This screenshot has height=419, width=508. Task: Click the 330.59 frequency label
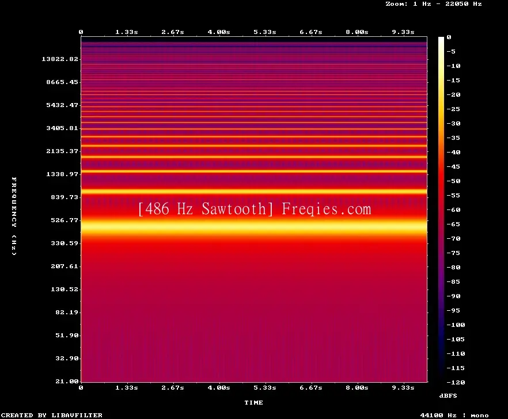click(x=65, y=243)
